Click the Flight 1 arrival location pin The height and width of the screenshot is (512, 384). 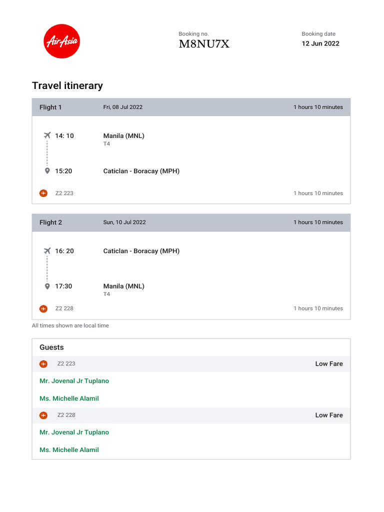(47, 171)
